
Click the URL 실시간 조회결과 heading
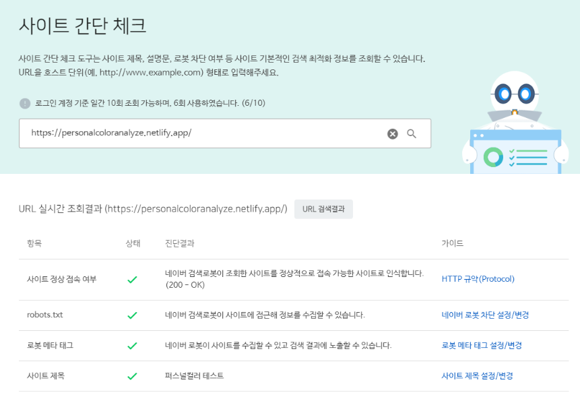(153, 209)
